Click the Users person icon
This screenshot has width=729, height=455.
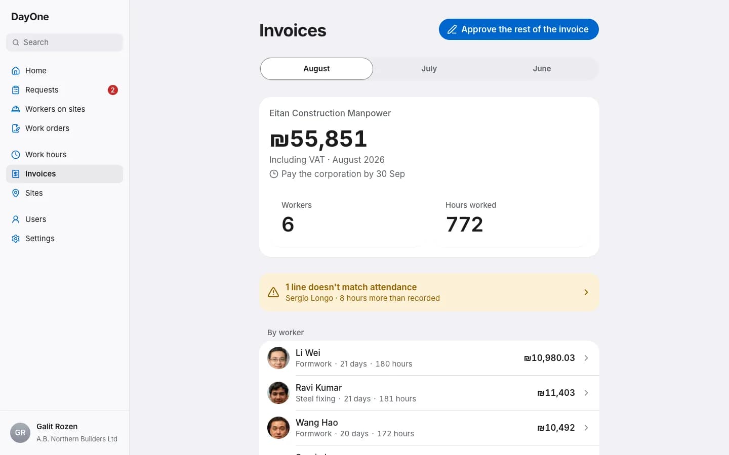[16, 219]
